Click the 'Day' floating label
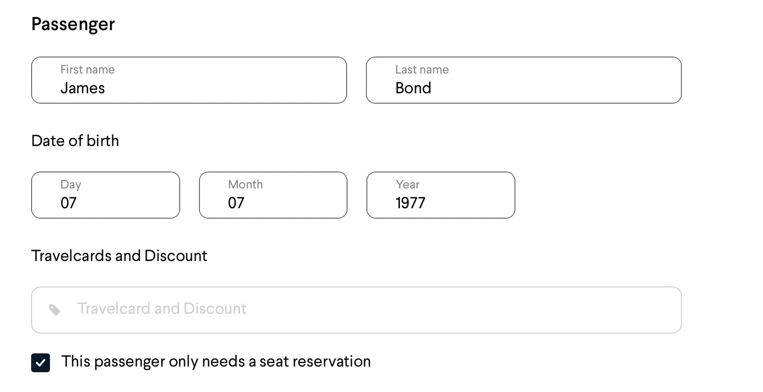Image resolution: width=763 pixels, height=392 pixels. (71, 185)
